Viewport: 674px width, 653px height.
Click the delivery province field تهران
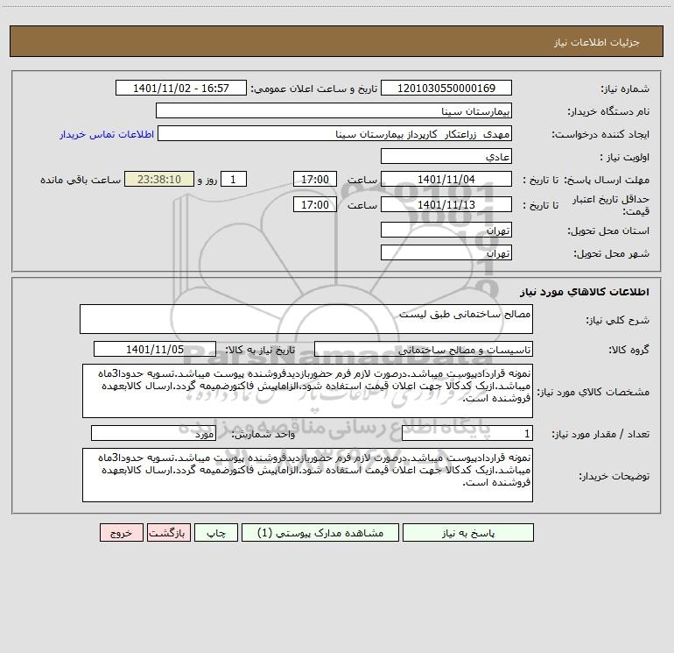coord(446,231)
